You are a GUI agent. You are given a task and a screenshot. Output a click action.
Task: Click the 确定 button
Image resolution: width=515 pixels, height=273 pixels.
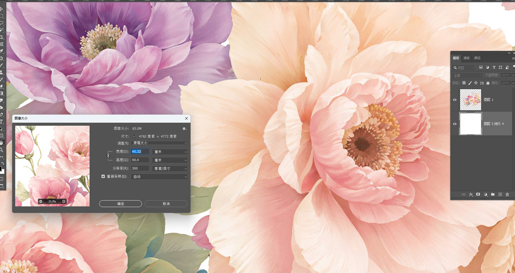click(x=121, y=204)
